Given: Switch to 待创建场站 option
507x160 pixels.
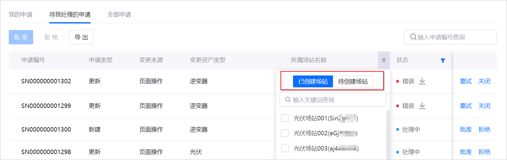Looking at the screenshot, I should pos(353,82).
